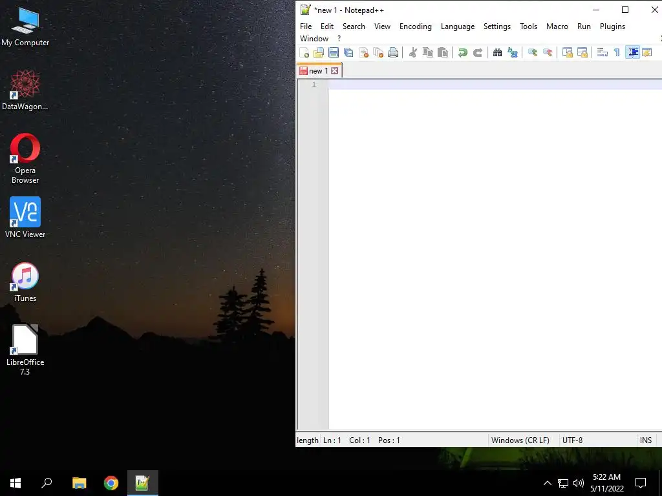Screen dimensions: 662x496
Task: Open the Run menu
Action: click(584, 26)
